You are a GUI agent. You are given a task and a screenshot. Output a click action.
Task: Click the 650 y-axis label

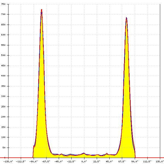[x=3, y=25]
